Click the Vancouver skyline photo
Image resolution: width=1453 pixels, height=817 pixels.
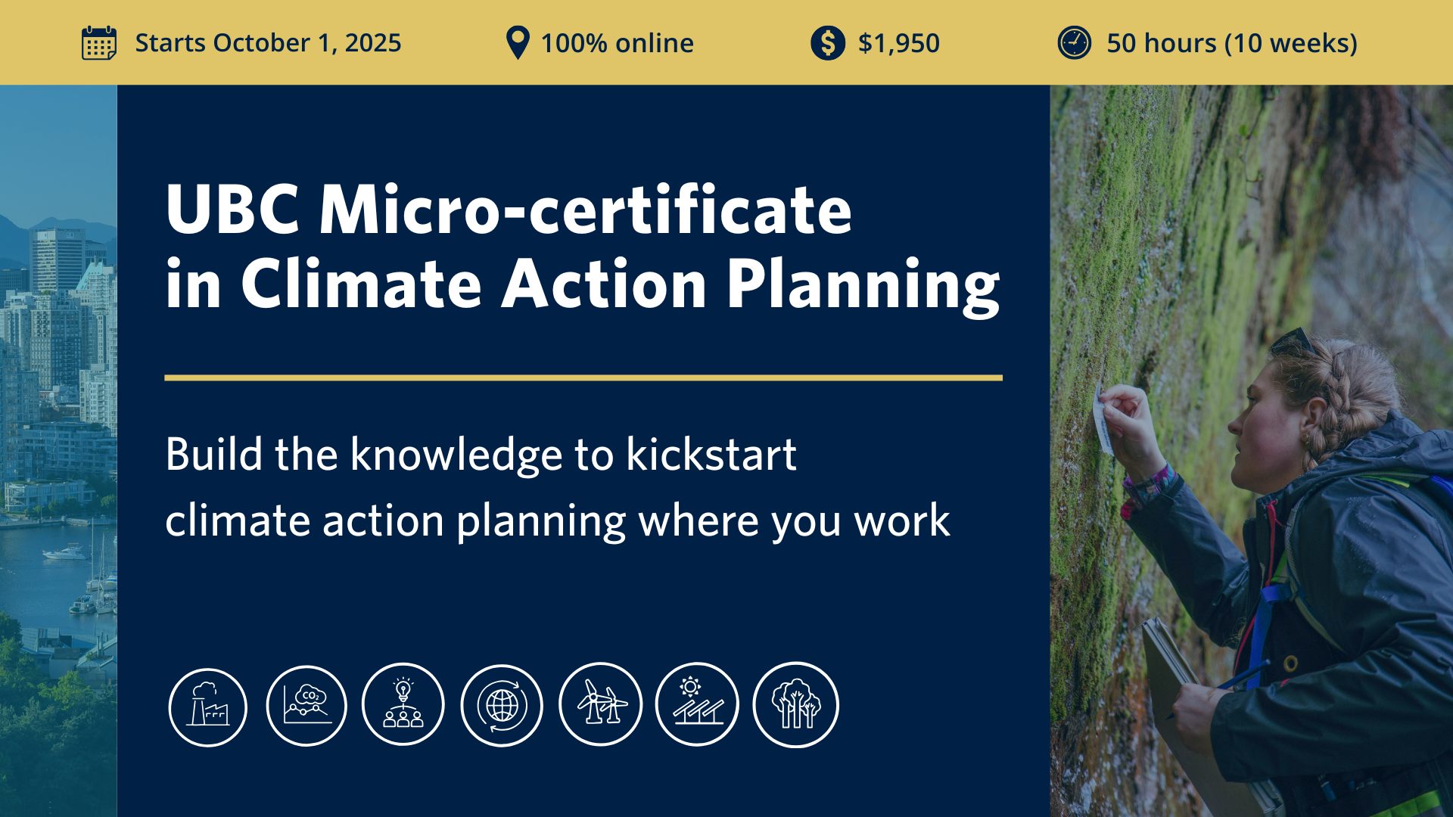58,451
